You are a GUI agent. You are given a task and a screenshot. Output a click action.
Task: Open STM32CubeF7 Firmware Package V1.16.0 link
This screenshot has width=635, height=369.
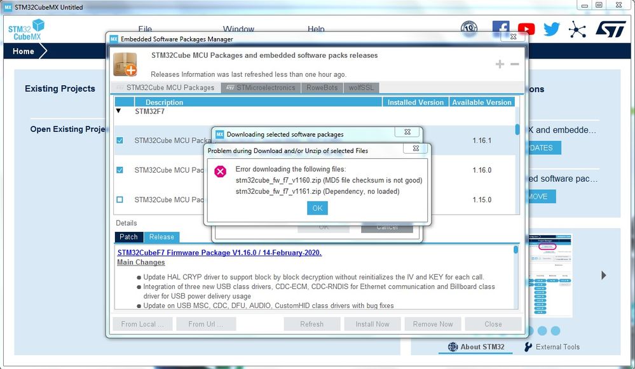[x=219, y=253]
